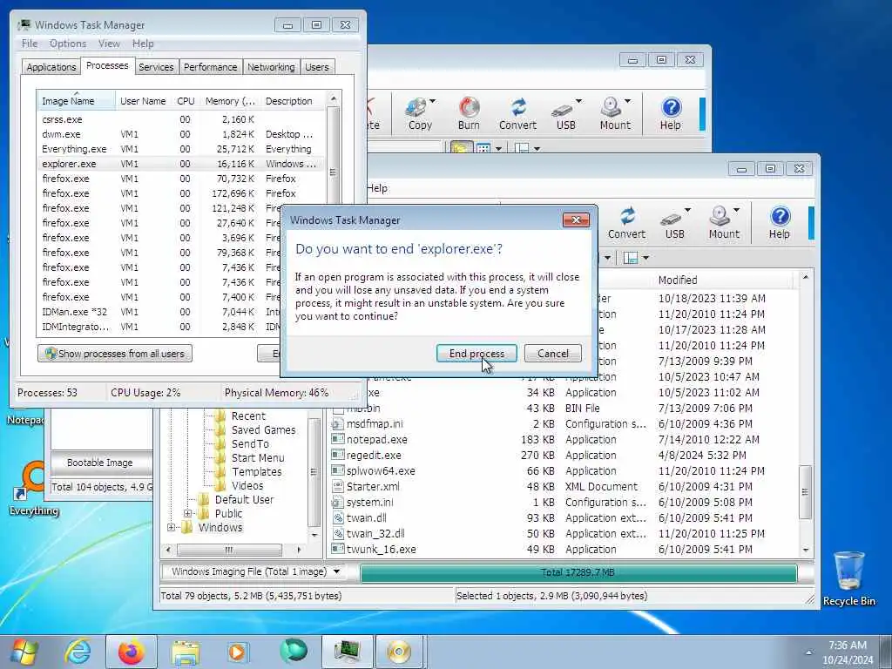Image resolution: width=892 pixels, height=669 pixels.
Task: Click Help icon in the rear disc-image window
Action: [x=672, y=106]
